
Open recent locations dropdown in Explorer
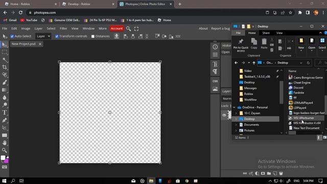pos(249,63)
